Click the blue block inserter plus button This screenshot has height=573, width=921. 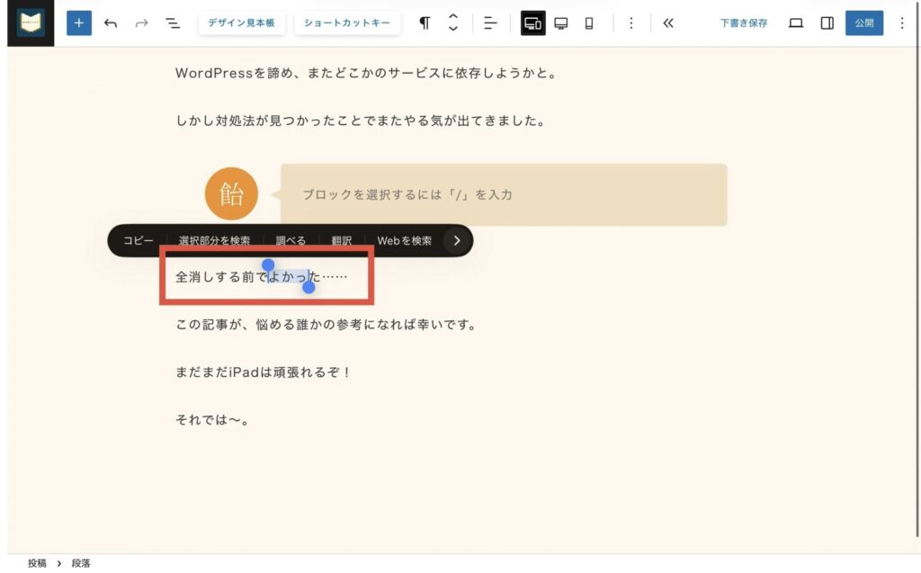click(79, 23)
